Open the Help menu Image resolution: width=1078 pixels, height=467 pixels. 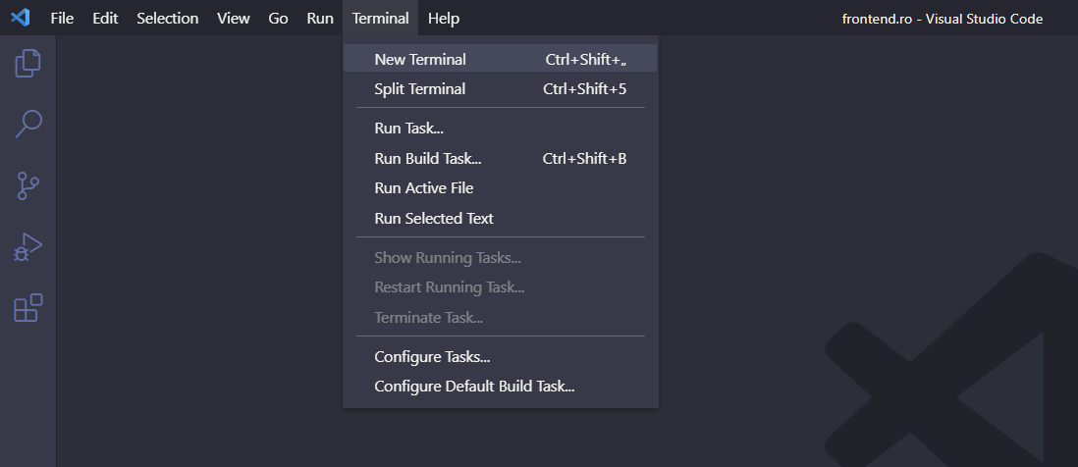444,19
